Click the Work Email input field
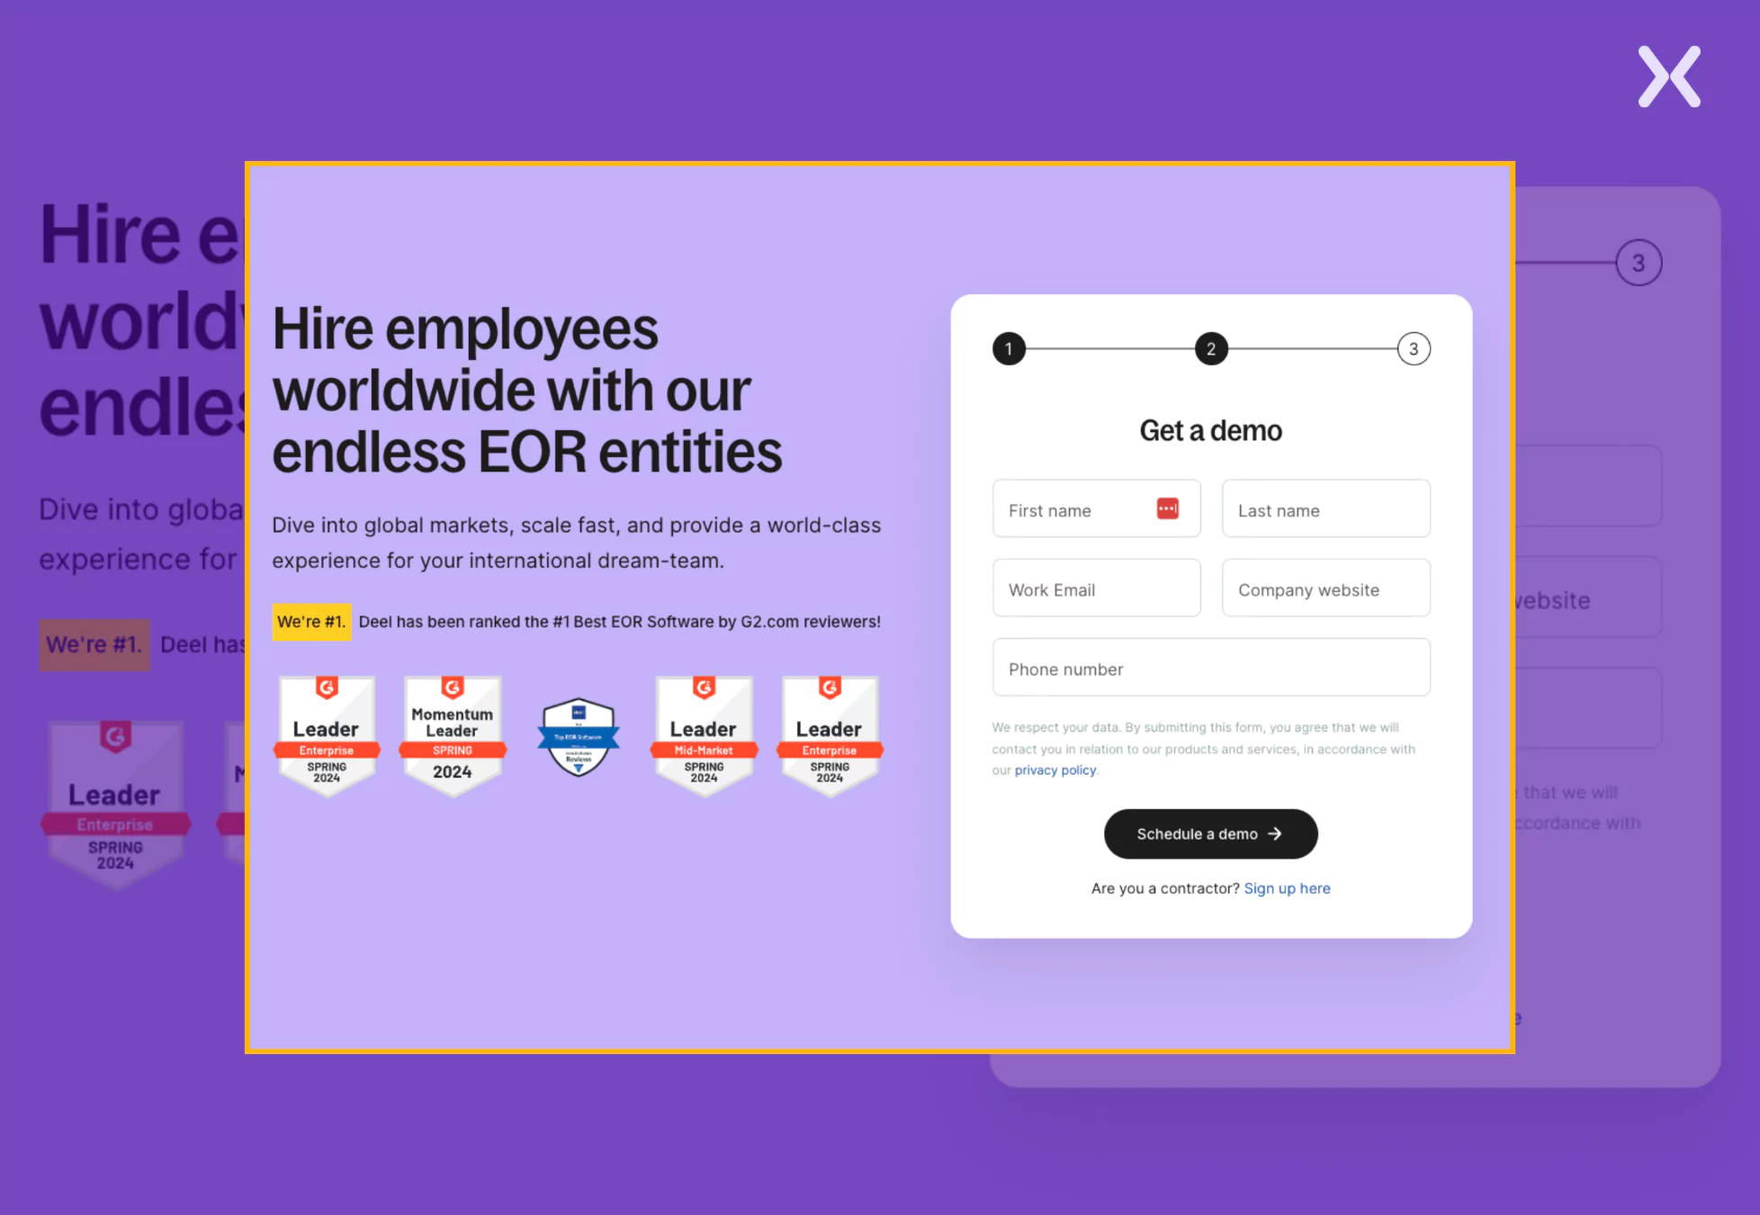Image resolution: width=1760 pixels, height=1215 pixels. (x=1095, y=589)
